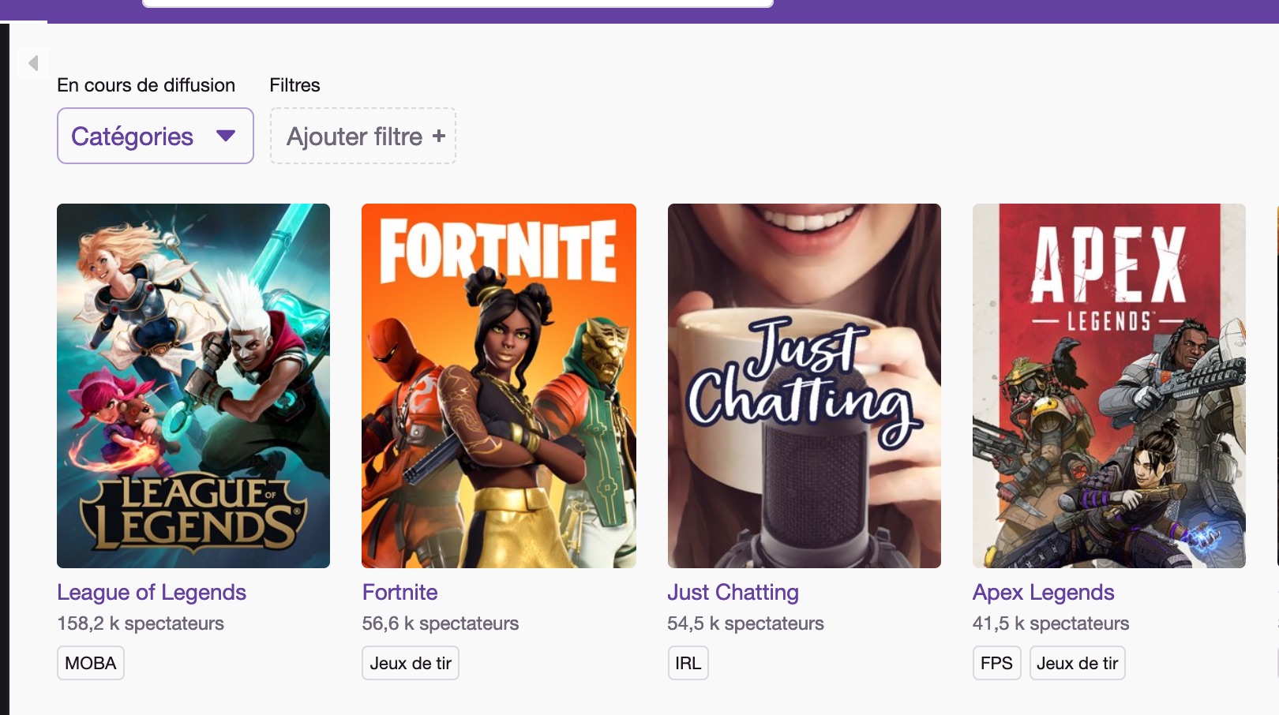
Task: Select the MOBA tag
Action: 91,663
